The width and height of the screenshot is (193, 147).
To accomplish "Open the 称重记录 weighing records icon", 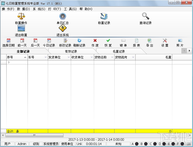I will tap(104, 16).
